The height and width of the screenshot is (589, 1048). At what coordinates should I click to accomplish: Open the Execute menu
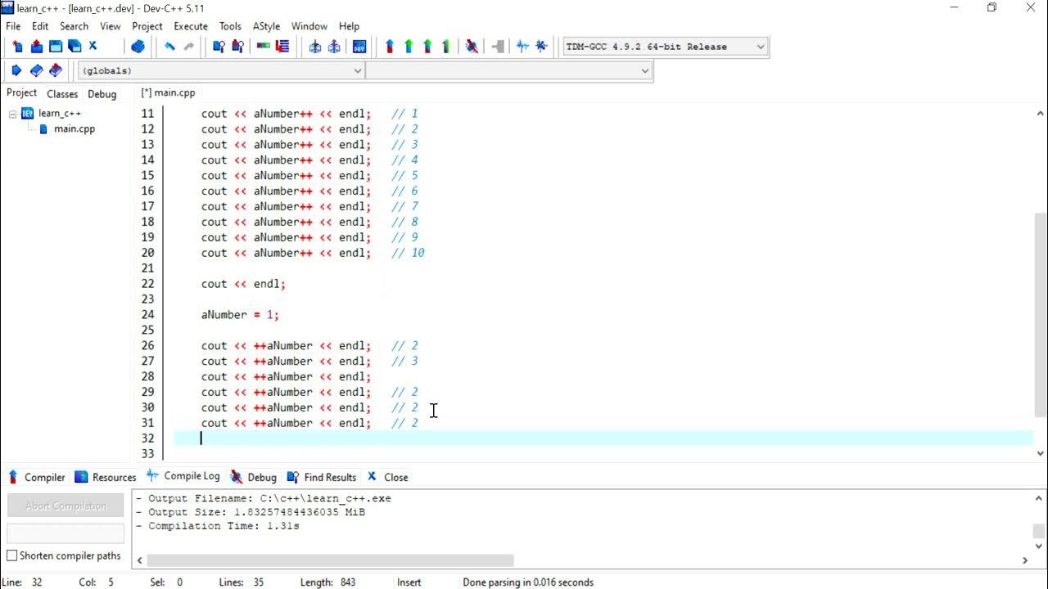click(x=191, y=26)
